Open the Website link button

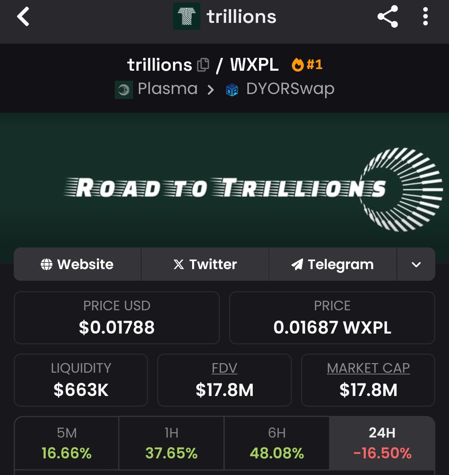77,265
